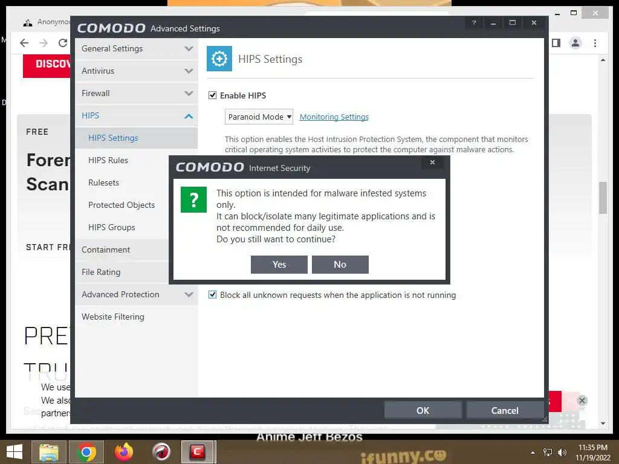Click browser scrollbar down arrow
Screen dimensions: 619x464
point(603,424)
